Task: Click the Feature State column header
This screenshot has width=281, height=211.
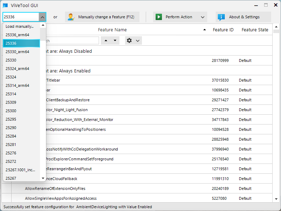Action: [255, 30]
